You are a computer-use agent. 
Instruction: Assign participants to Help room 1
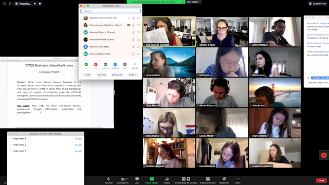(78, 139)
